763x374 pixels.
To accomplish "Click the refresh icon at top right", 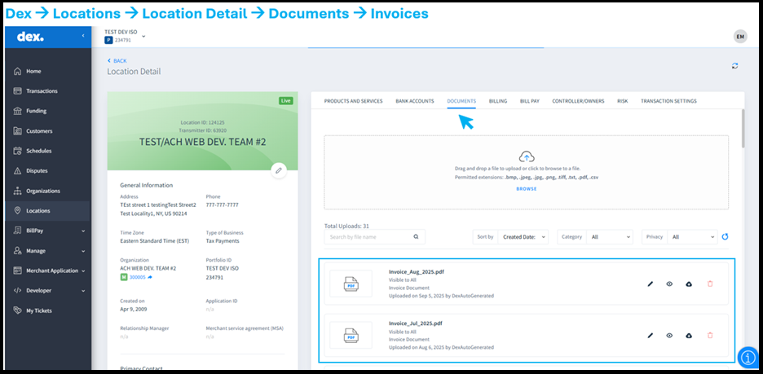I will click(735, 66).
